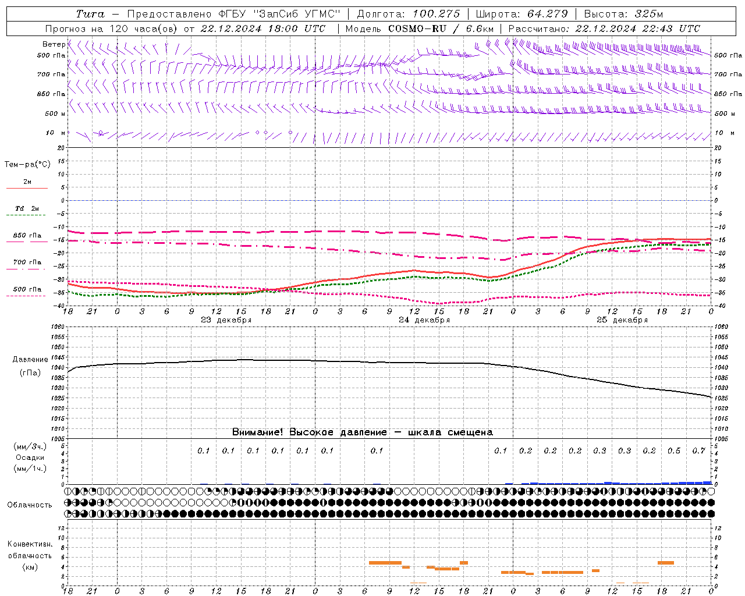Click the "Давление" pressure panel label
745x596 pixels.
(x=30, y=360)
